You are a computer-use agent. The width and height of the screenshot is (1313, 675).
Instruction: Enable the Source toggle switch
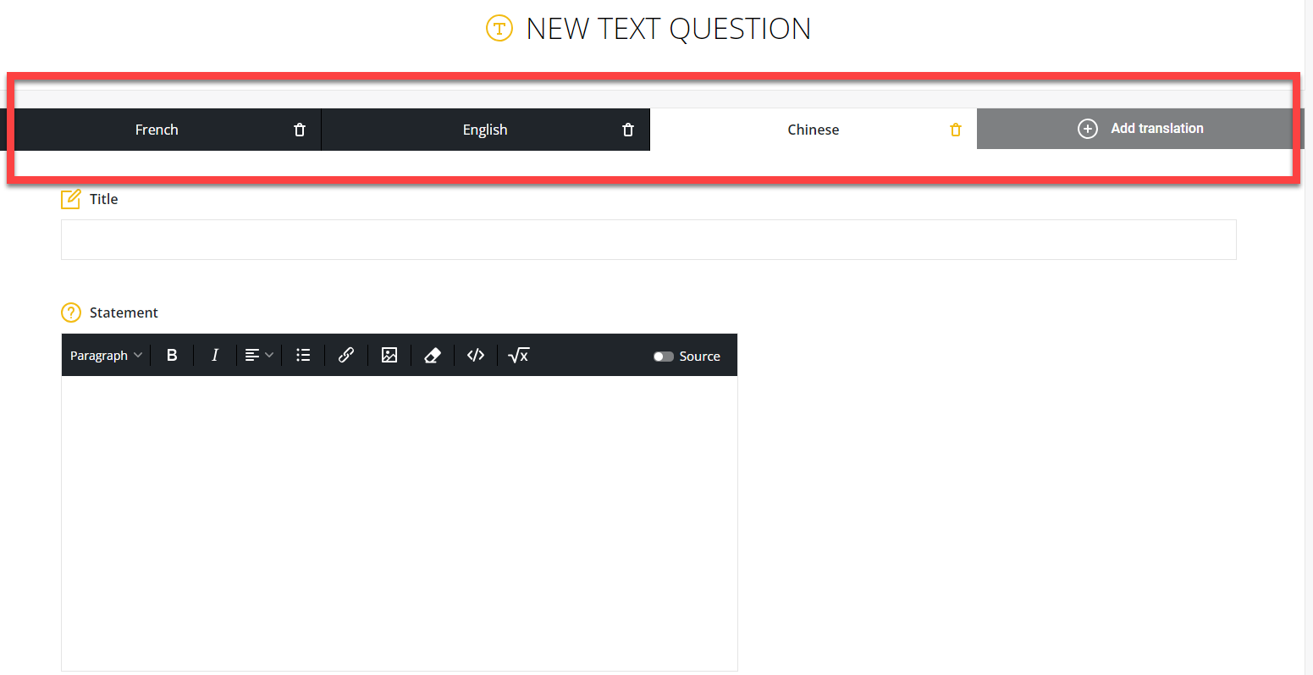[x=664, y=357]
